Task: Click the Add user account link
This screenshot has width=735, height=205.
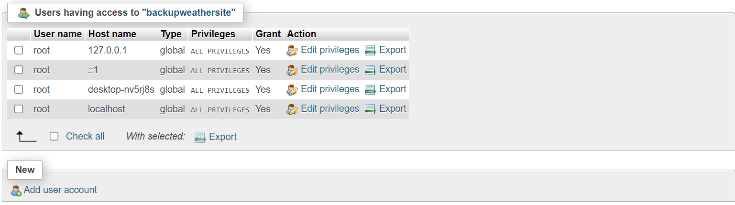Action: click(x=60, y=190)
